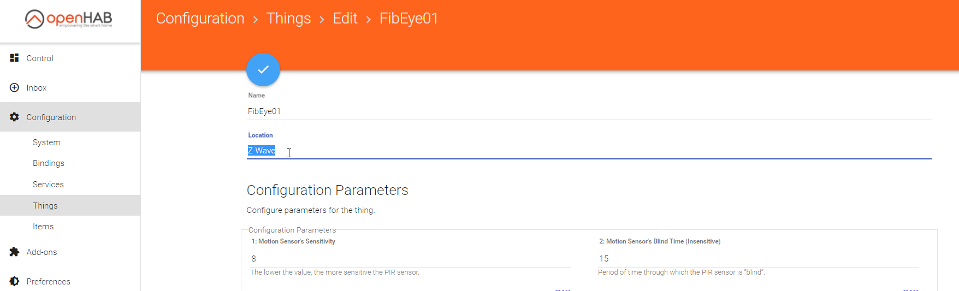
Task: Navigate to the Things breadcrumb
Action: pyautogui.click(x=288, y=19)
